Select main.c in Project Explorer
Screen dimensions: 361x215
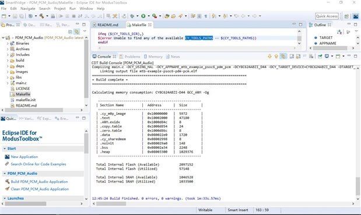tap(21, 83)
